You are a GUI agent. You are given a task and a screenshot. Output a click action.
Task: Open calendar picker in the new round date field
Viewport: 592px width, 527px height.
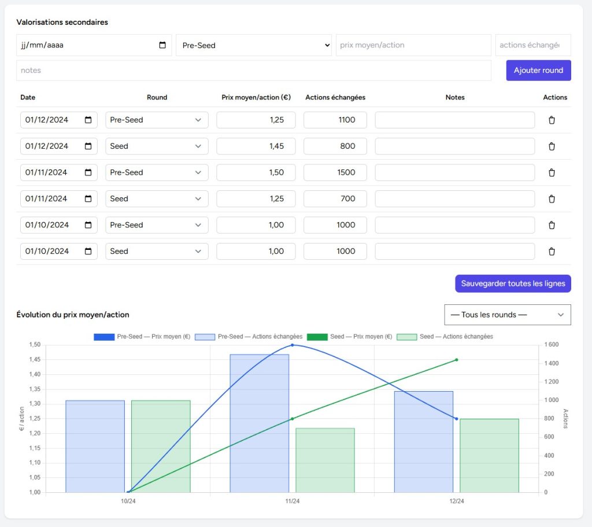pyautogui.click(x=162, y=45)
